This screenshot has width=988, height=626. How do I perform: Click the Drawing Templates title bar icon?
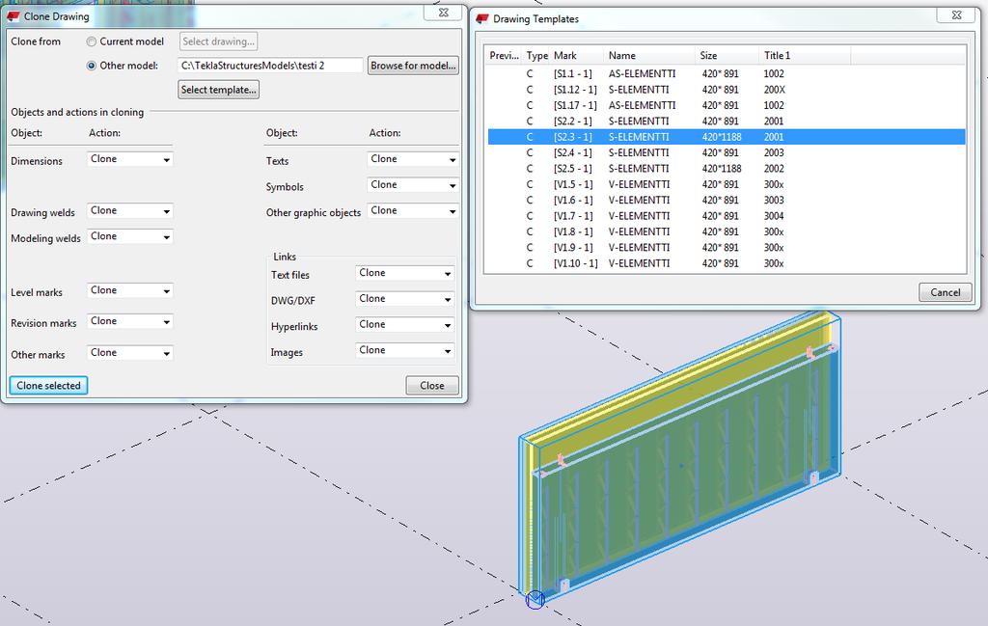click(482, 19)
